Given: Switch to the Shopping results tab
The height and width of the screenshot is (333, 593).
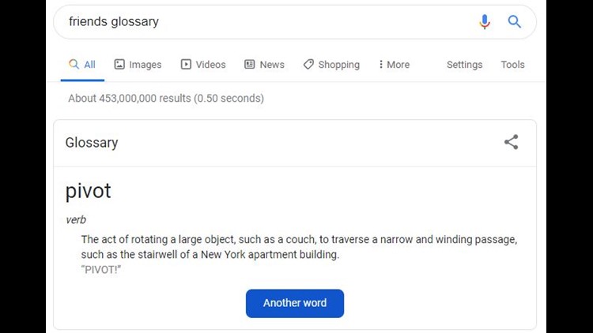Looking at the screenshot, I should (331, 65).
